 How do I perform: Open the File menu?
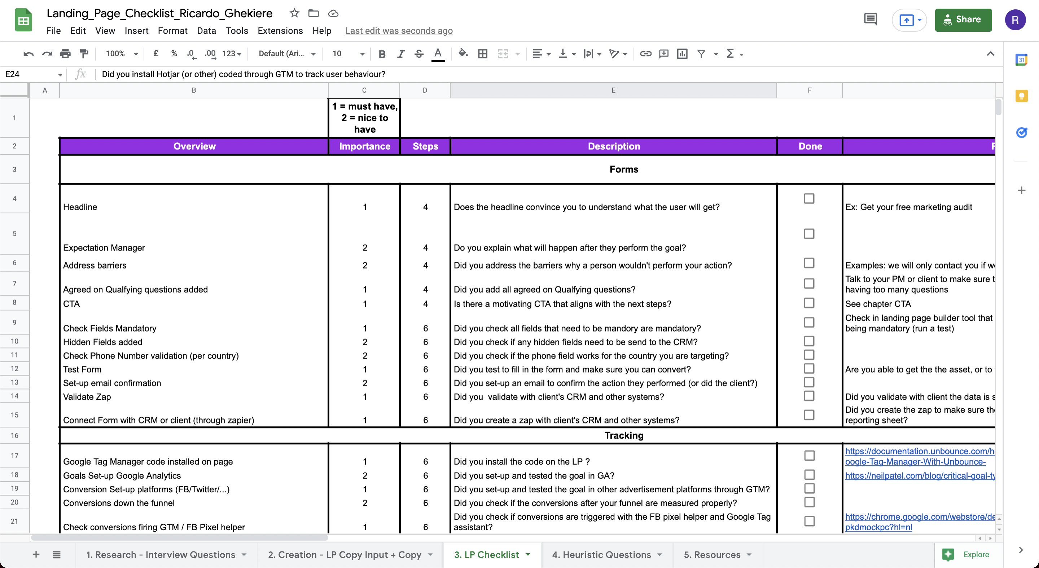tap(53, 31)
